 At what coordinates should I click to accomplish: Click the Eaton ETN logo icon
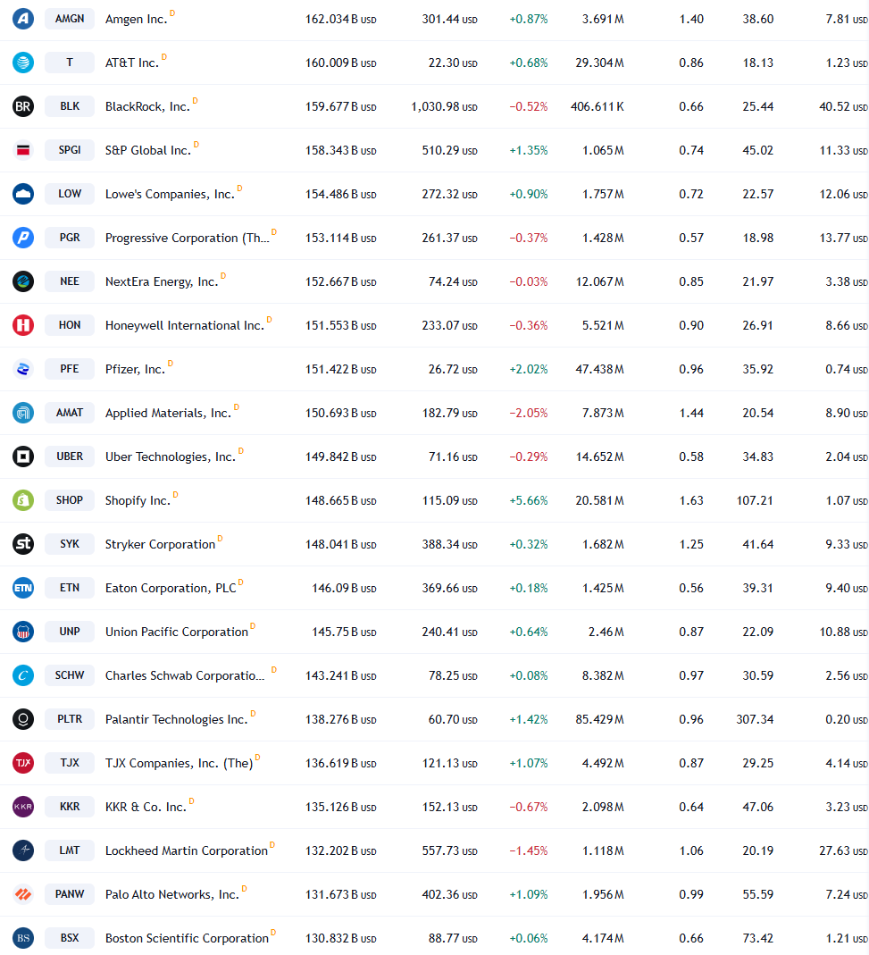click(x=23, y=588)
